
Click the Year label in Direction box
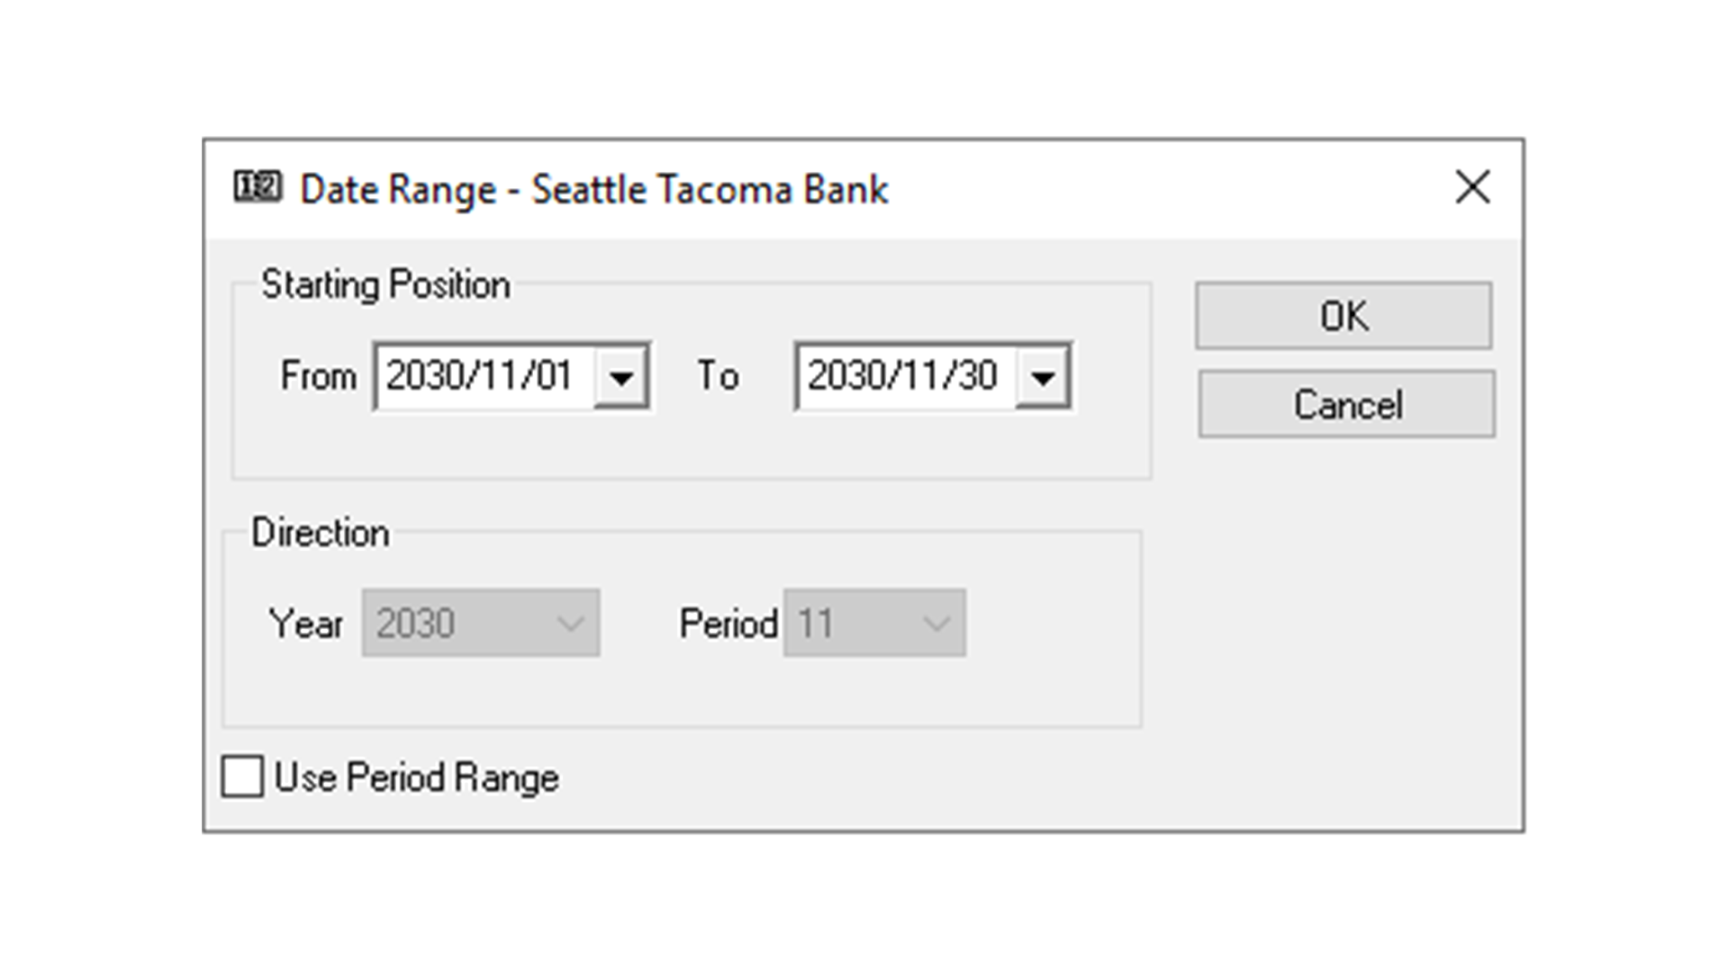(306, 622)
